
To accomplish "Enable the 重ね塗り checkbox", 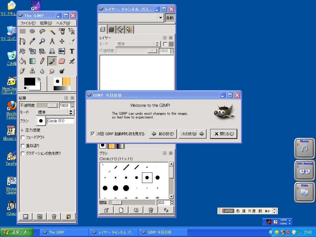I will pos(23,146).
